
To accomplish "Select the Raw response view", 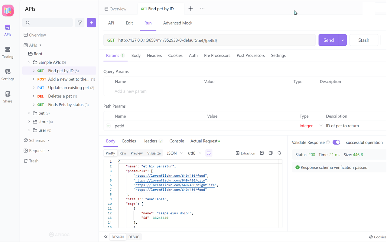I will 123,153.
